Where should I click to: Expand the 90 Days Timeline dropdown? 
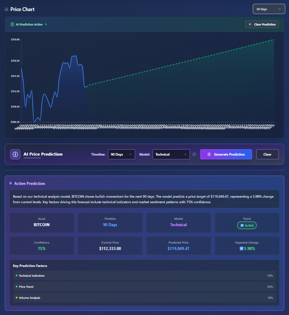click(x=122, y=154)
